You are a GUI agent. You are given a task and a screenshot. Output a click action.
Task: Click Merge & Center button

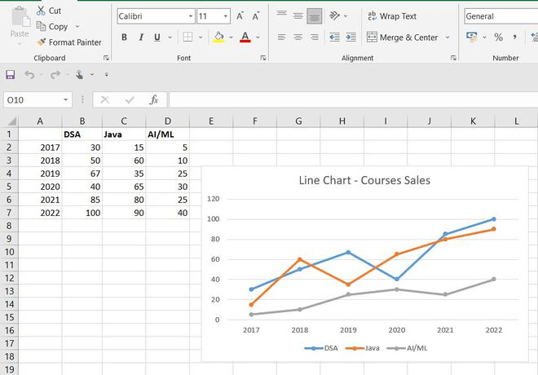point(403,37)
